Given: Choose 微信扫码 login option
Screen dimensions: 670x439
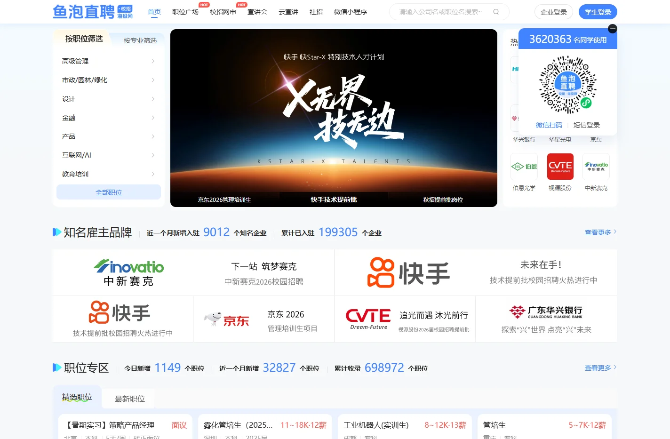Looking at the screenshot, I should 549,125.
